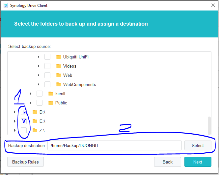The image size is (219, 175).
Task: Expand the WebComponents folder
Action: tap(39, 84)
